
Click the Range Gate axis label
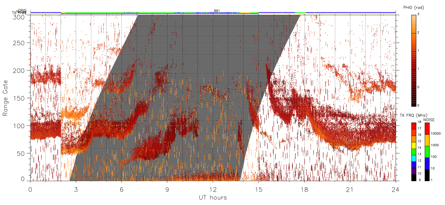[5, 98]
